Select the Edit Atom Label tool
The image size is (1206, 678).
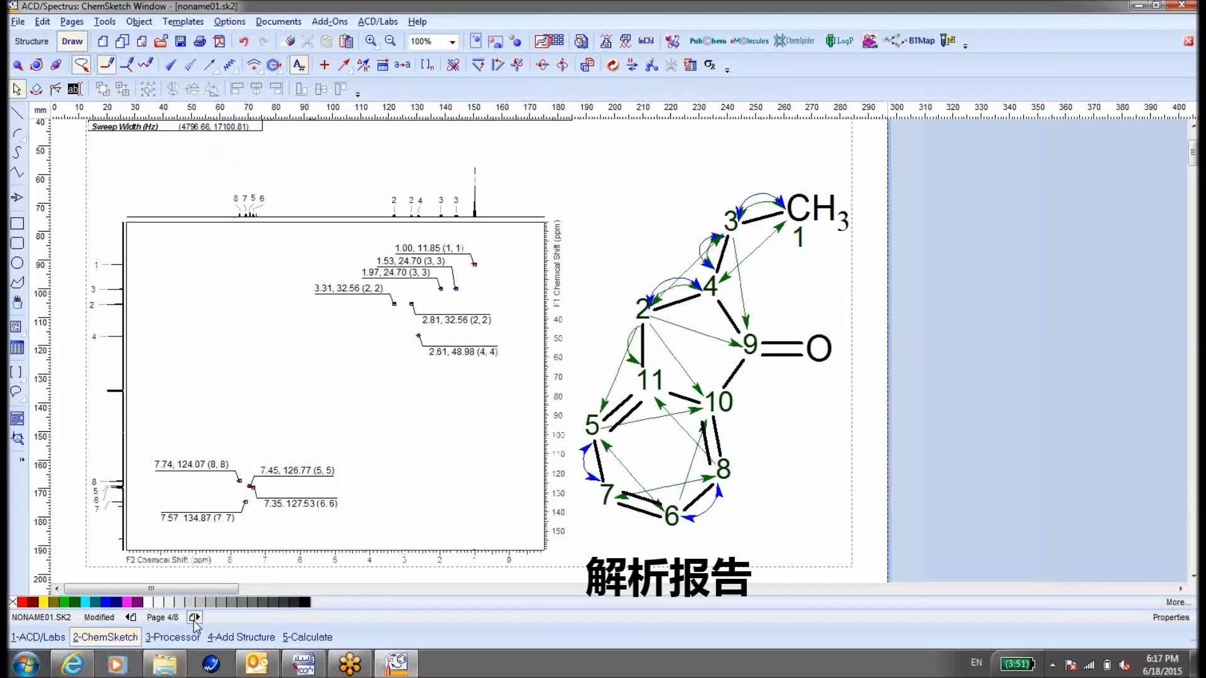point(299,65)
